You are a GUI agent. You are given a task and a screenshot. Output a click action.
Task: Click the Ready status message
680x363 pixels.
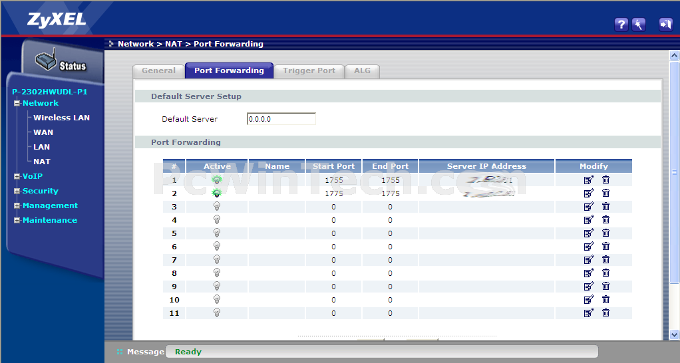188,352
